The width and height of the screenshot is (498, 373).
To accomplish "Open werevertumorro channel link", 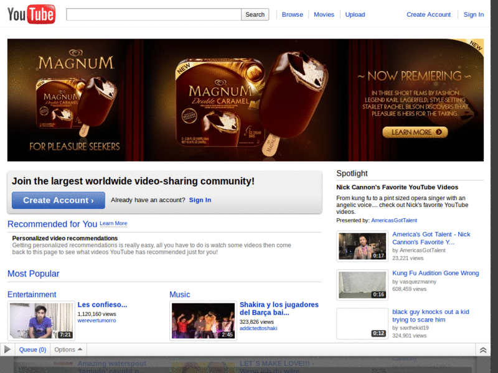I will [x=96, y=321].
